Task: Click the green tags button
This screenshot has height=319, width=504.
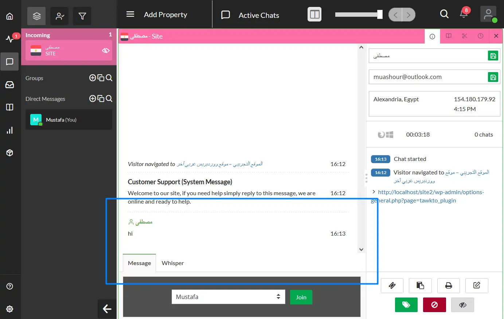Action: click(x=406, y=305)
